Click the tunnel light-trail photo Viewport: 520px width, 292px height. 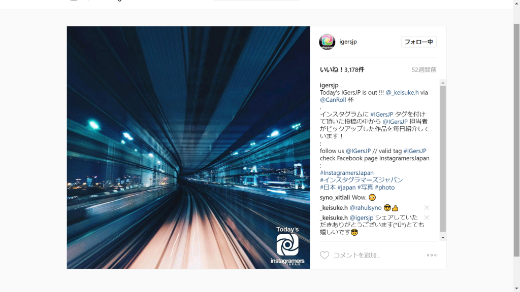[188, 148]
